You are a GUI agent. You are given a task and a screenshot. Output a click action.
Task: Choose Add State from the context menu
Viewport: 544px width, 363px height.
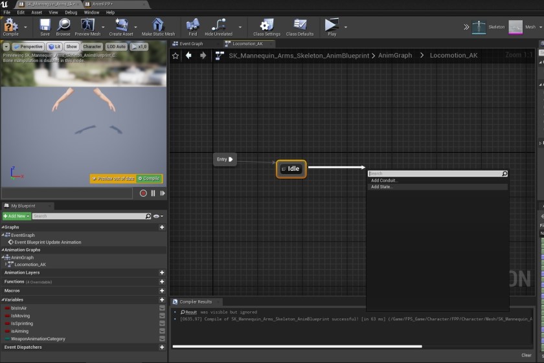coord(382,187)
